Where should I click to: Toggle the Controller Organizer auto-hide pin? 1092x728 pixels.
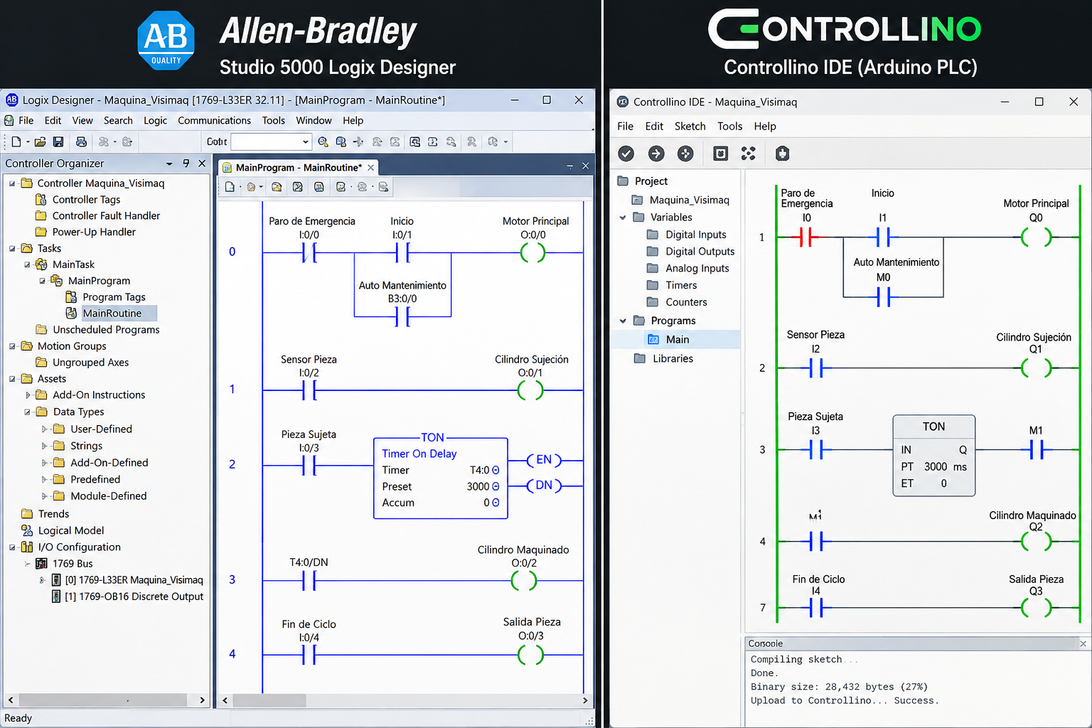(x=186, y=164)
